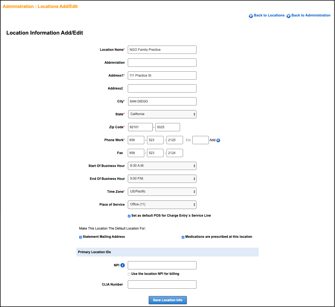Go Back to Locations link
Viewport: 335px width, 307px height.
pos(269,15)
